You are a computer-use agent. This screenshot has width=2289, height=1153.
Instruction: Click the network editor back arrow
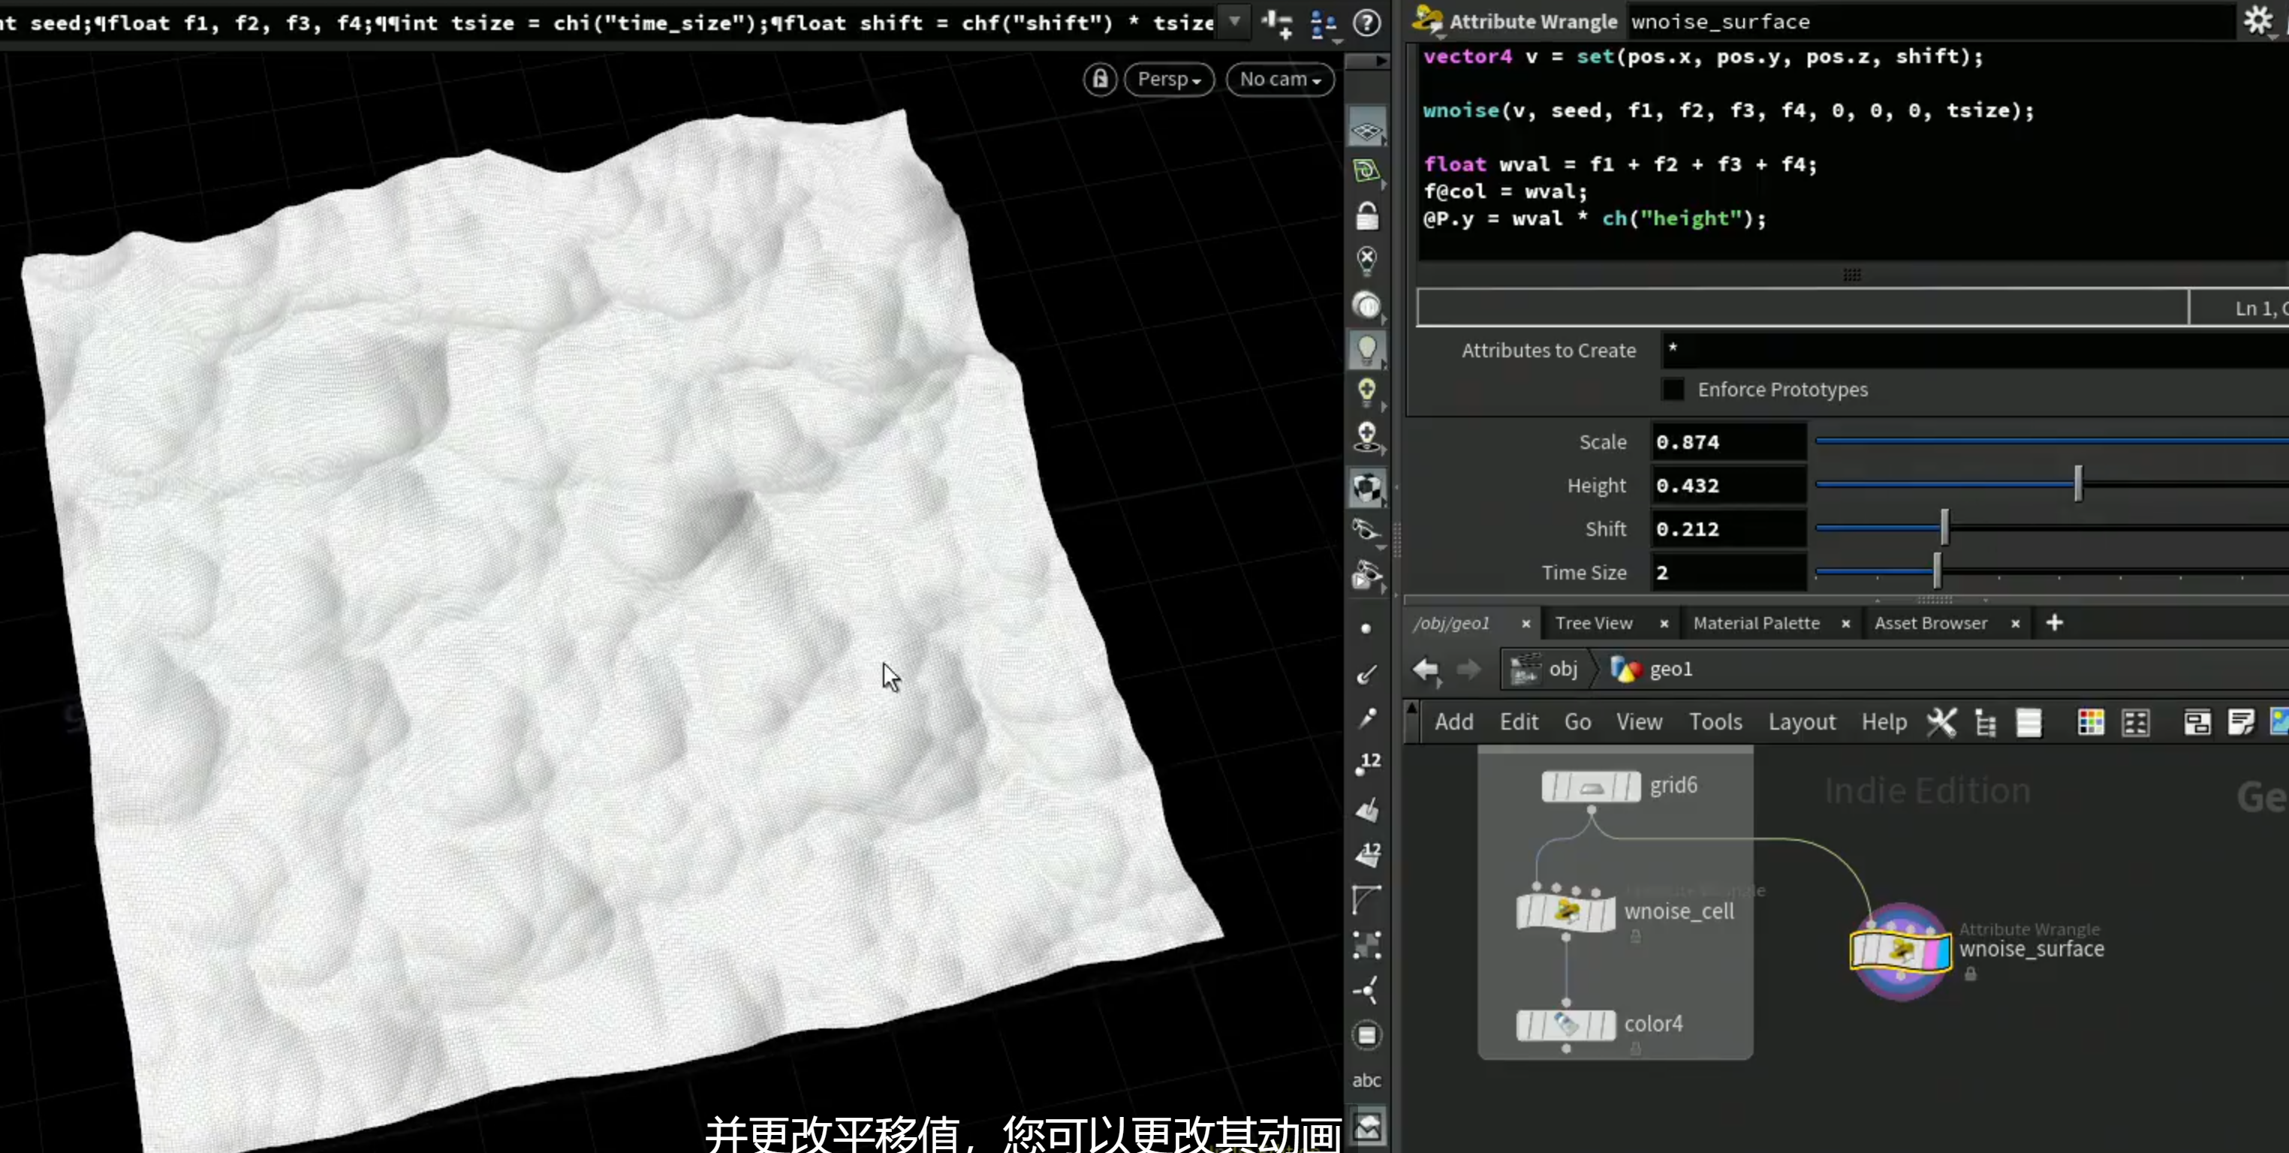click(x=1426, y=669)
